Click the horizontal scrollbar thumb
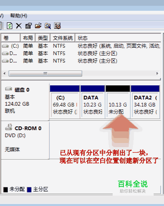This screenshot has height=206, width=164. click(45, 73)
